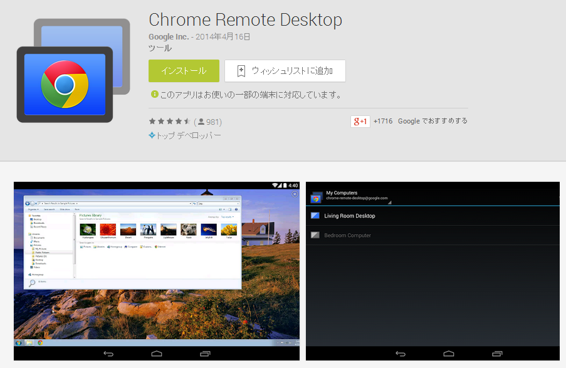The image size is (566, 368).
Task: Click the yellow tulips thumbnail in Explorer window
Action: [x=229, y=229]
